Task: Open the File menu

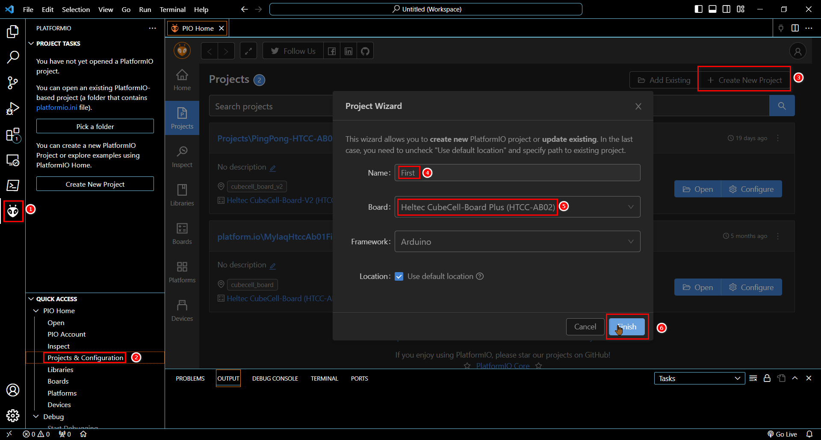Action: coord(28,9)
